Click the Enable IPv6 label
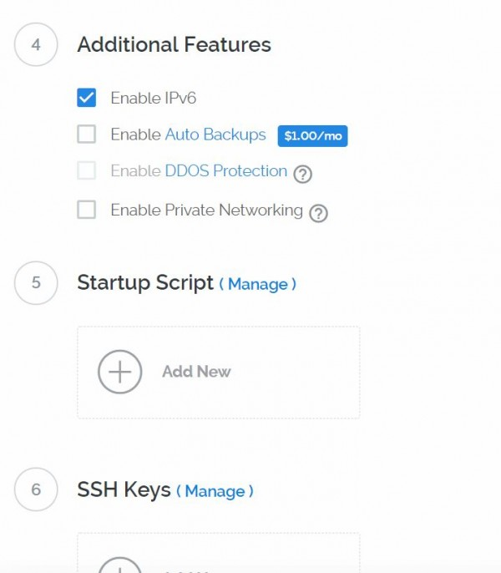The height and width of the screenshot is (573, 501). click(154, 98)
